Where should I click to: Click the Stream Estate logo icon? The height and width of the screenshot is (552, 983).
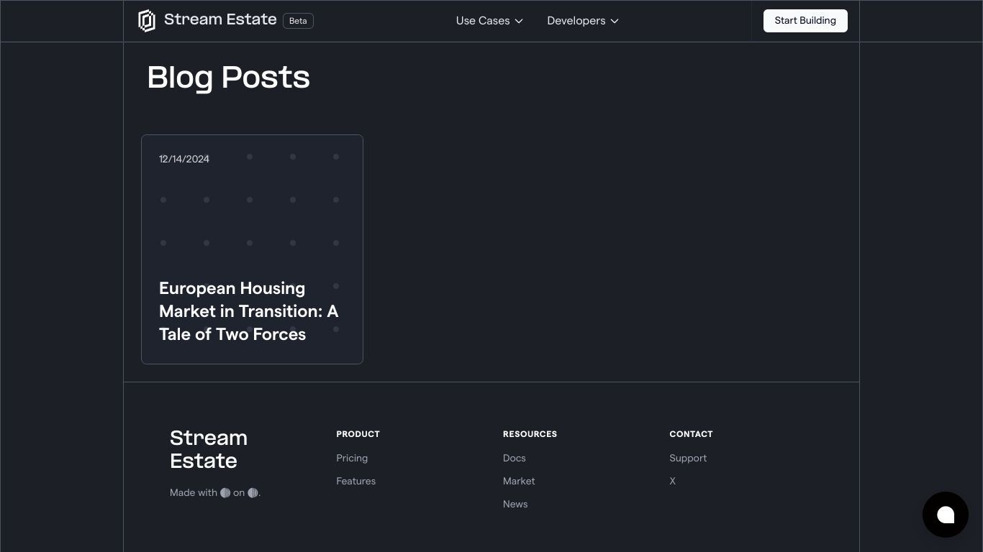point(146,21)
